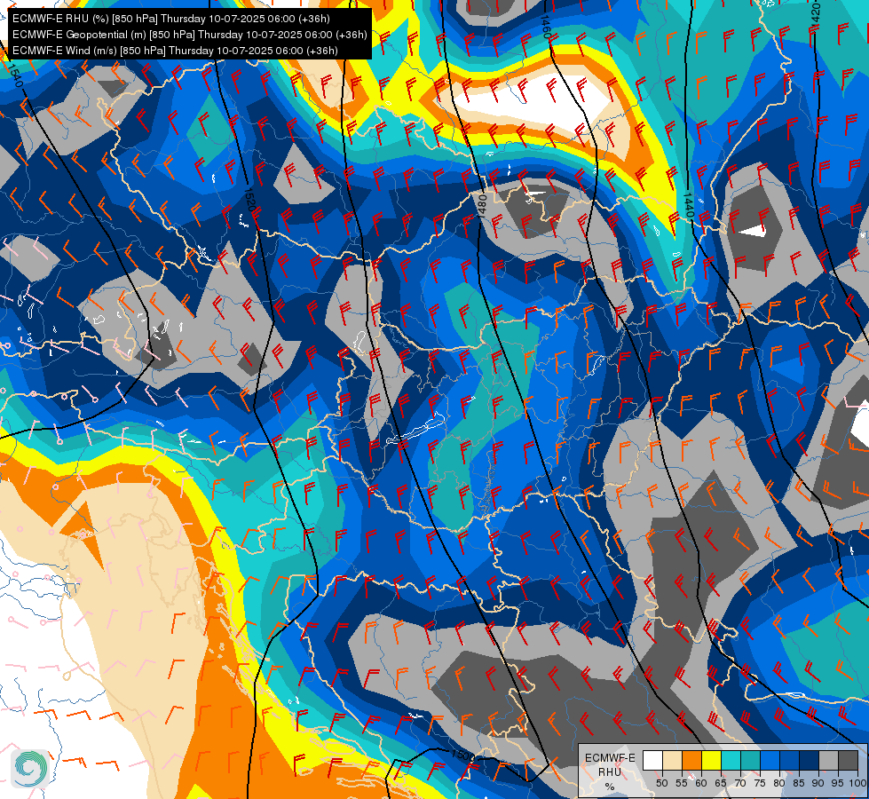The height and width of the screenshot is (799, 869).
Task: Click the ECMWF-E RHU (%) title line
Action: coord(171,19)
